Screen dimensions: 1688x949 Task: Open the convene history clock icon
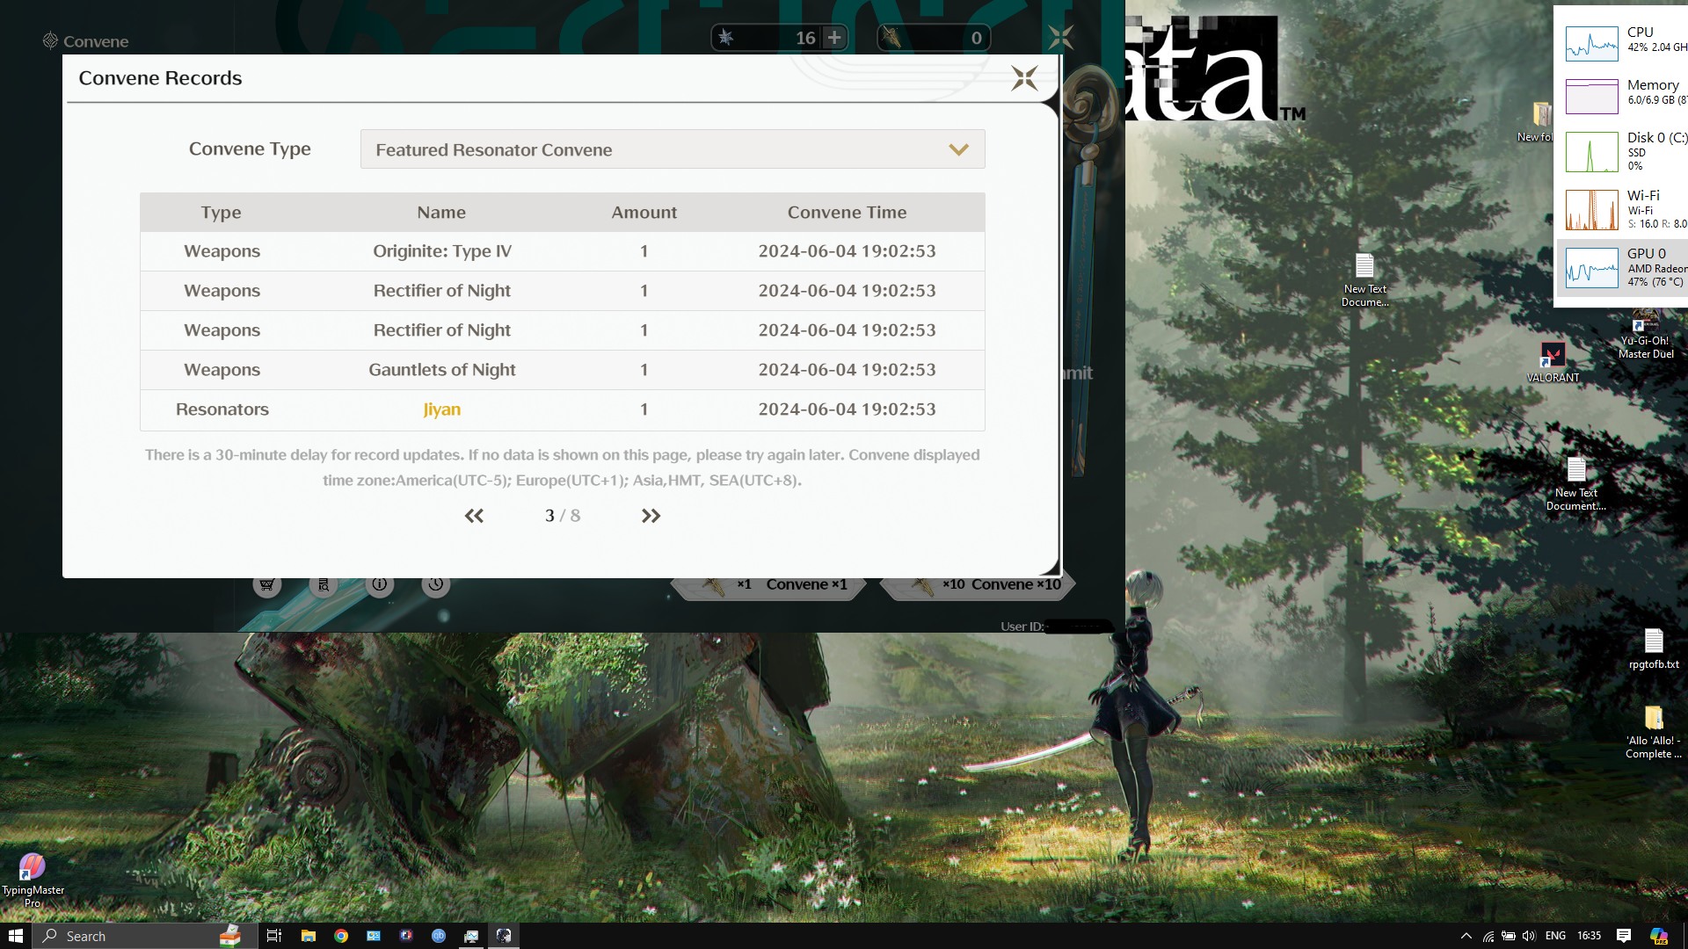[436, 584]
